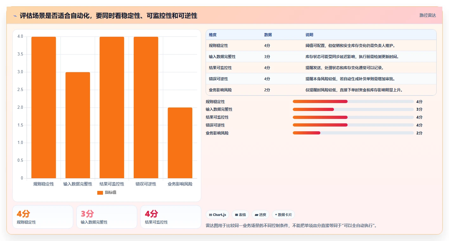
Task: Click the 业务影响风险 x-axis label
Action: [x=180, y=184]
